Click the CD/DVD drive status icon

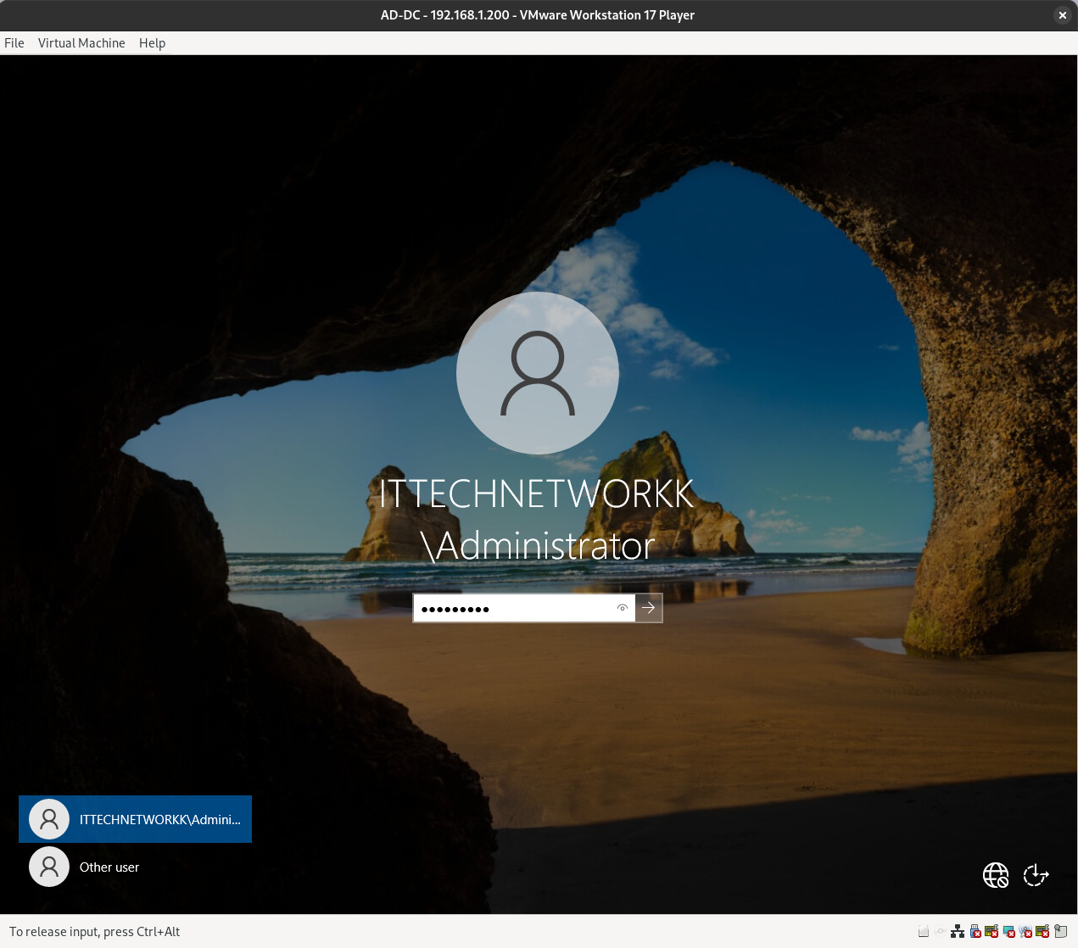941,932
